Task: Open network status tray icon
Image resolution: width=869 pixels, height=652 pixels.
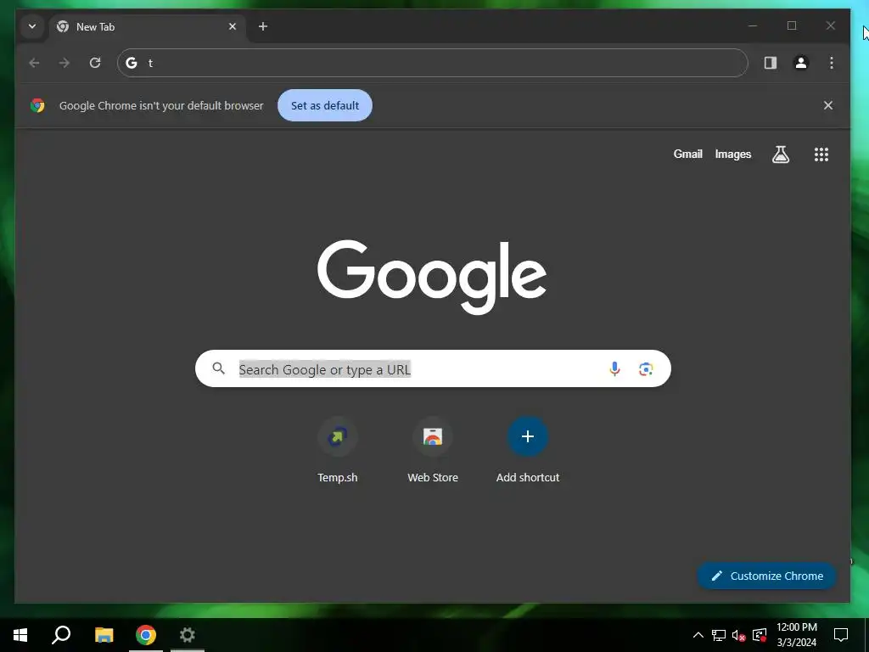Action: click(x=719, y=635)
